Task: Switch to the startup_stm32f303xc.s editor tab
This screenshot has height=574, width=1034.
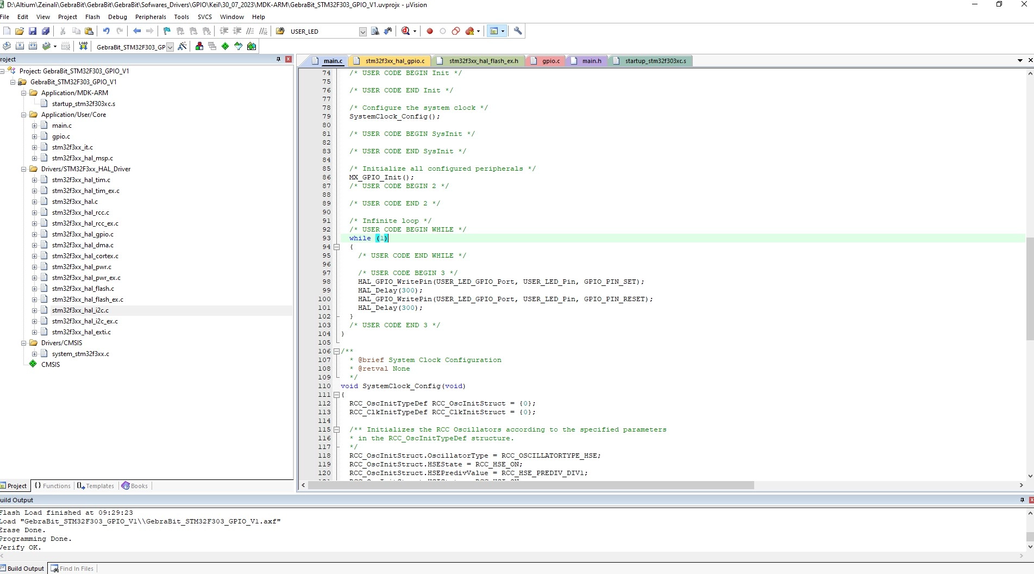Action: tap(650, 61)
